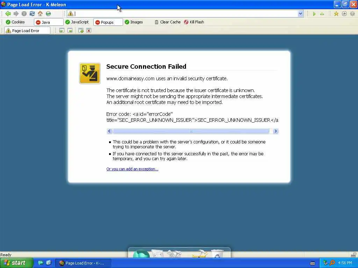Viewport: 358px width, 268px height.
Task: Open the Windows start menu
Action: pyautogui.click(x=16, y=263)
